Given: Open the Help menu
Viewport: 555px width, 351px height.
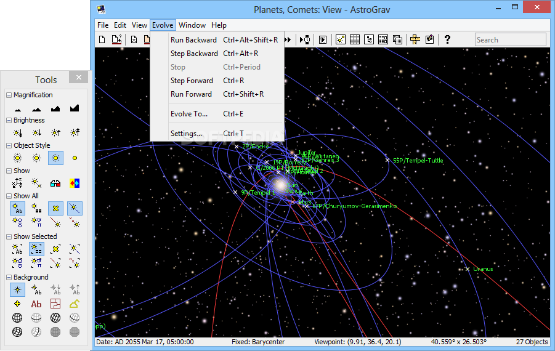Looking at the screenshot, I should pos(219,25).
